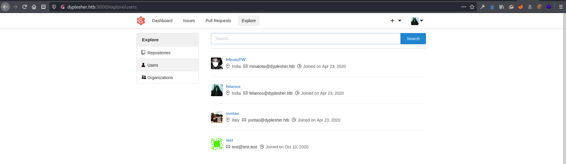566x164 pixels.
Task: Open yuntao user profile link
Action: point(232,113)
